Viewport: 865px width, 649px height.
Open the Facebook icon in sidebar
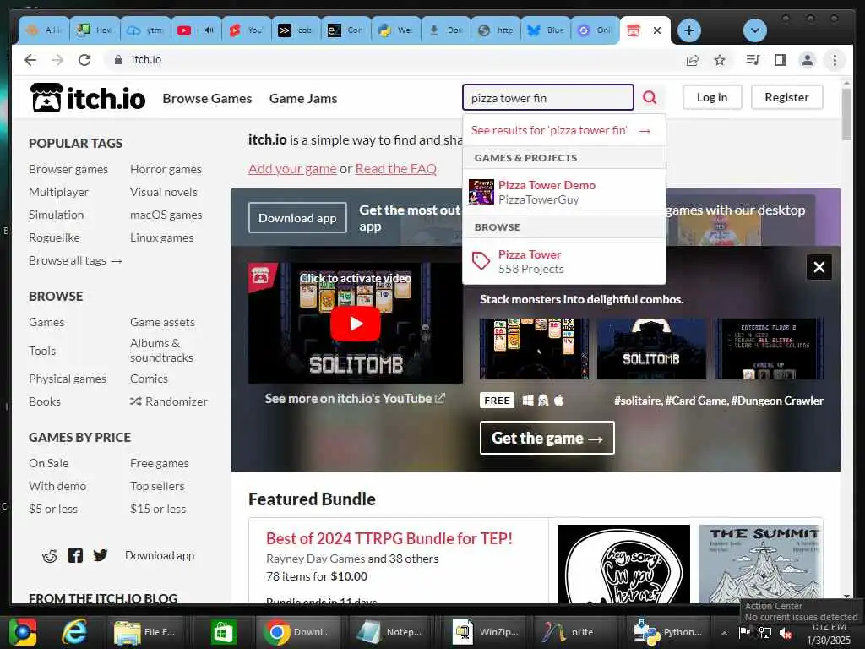[75, 555]
